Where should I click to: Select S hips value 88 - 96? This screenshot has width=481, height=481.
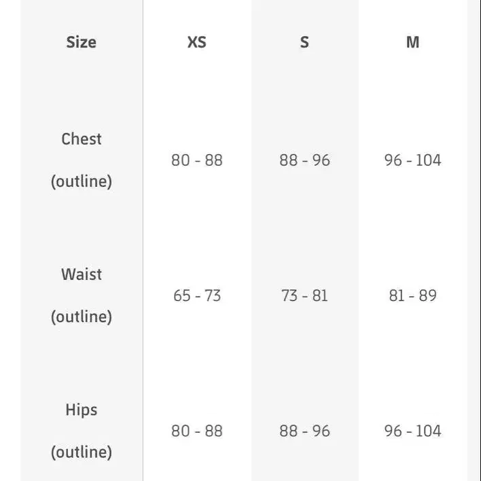(304, 431)
